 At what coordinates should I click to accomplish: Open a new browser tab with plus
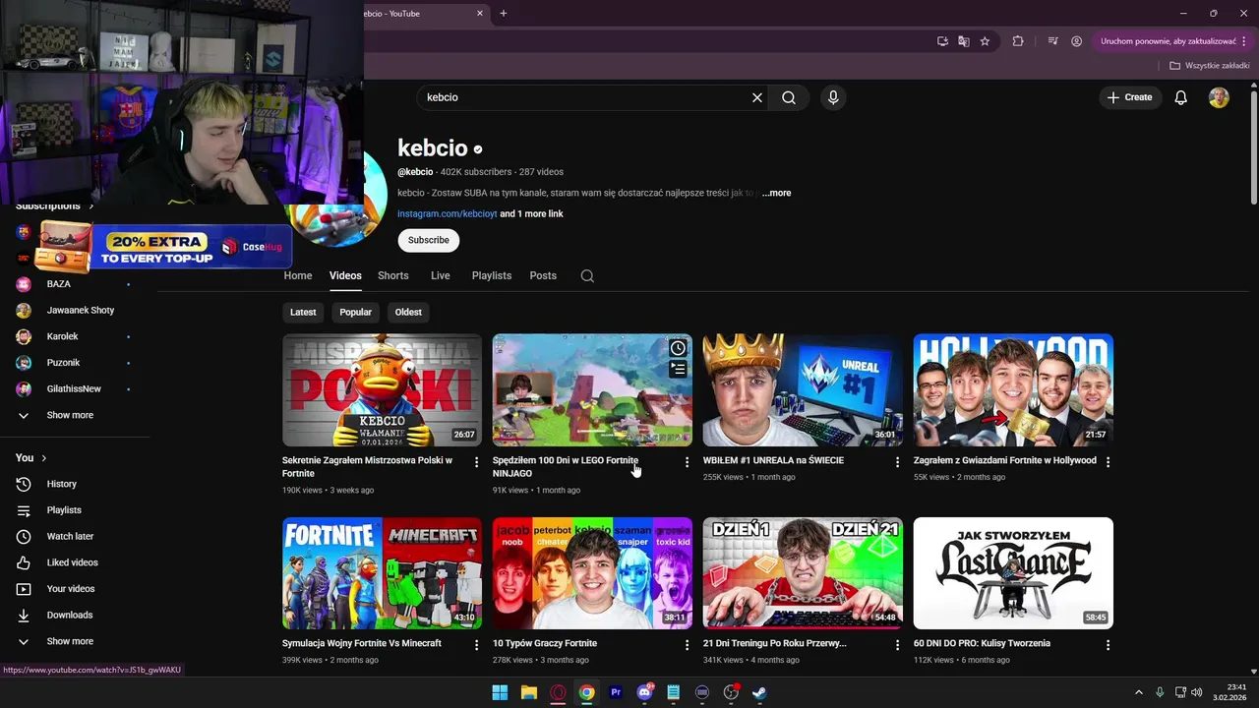click(x=504, y=14)
